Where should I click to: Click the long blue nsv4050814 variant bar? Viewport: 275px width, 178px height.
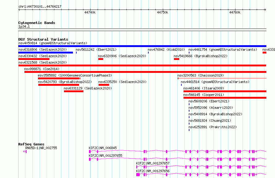(142, 46)
